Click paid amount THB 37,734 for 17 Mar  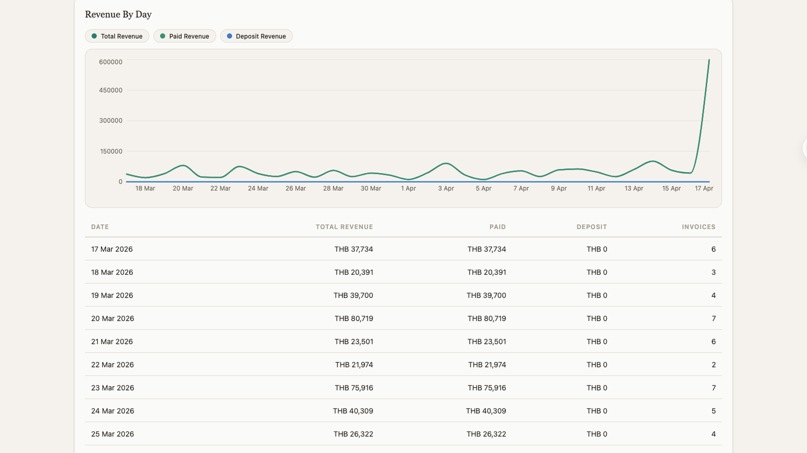click(x=487, y=249)
